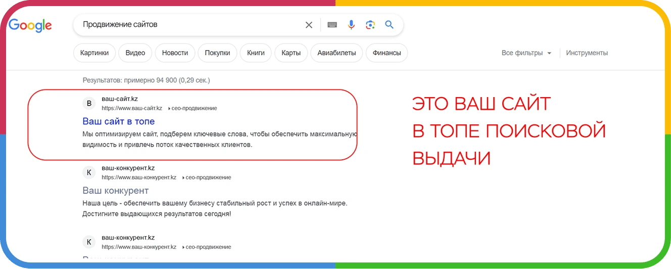Click 'ваш-сайт.kz' site name text

[x=120, y=99]
